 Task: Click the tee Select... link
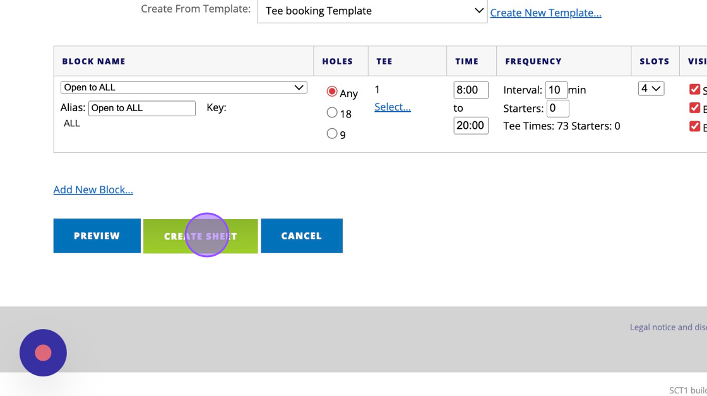(392, 107)
